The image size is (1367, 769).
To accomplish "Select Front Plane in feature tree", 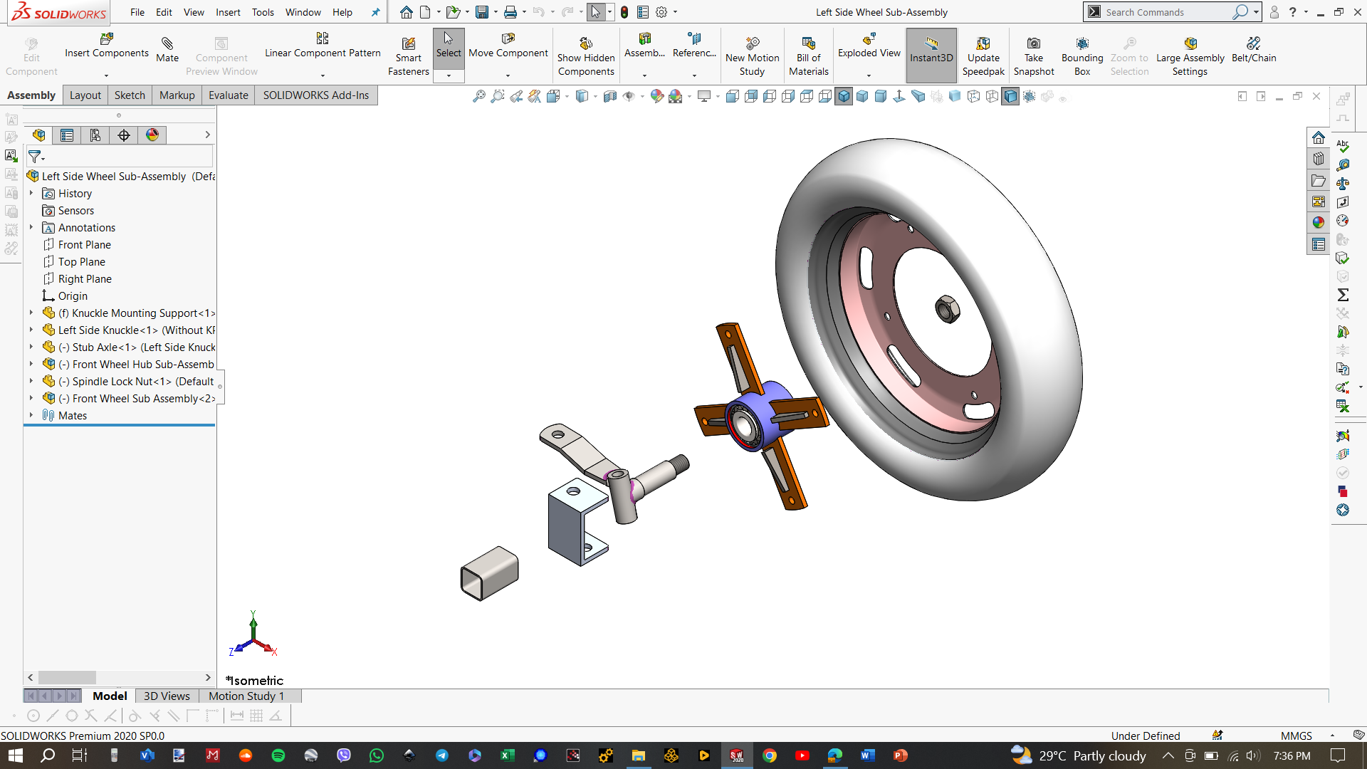I will pos(84,245).
